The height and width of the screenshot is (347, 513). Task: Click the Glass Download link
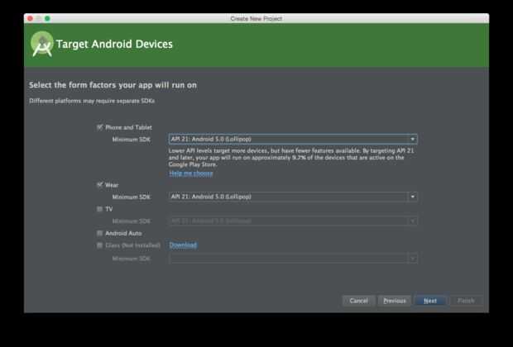[183, 245]
